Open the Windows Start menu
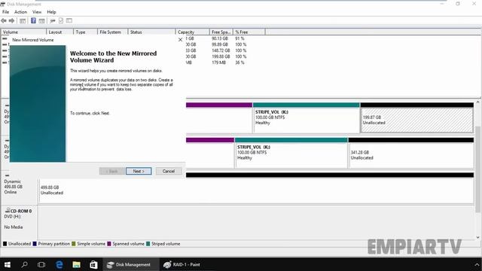Viewport: 482px width, 271px height. (8, 264)
